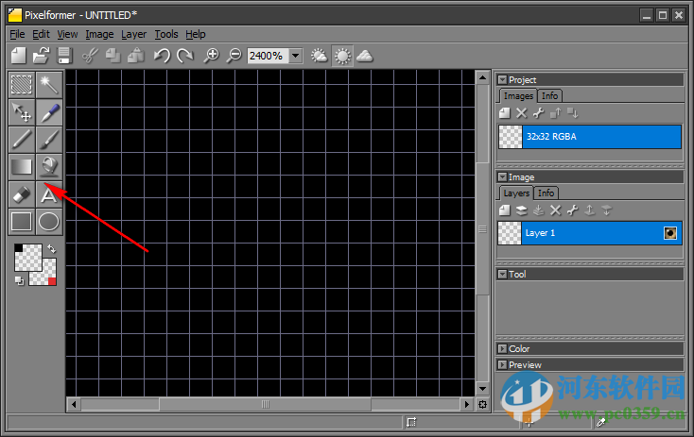This screenshot has width=694, height=437.
Task: Select the Gradient tool
Action: 21,166
